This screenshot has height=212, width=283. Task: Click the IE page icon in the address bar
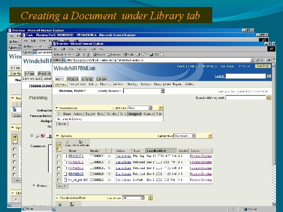click(64, 60)
